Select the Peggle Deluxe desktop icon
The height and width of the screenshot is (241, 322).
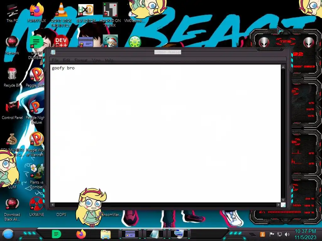click(36, 78)
